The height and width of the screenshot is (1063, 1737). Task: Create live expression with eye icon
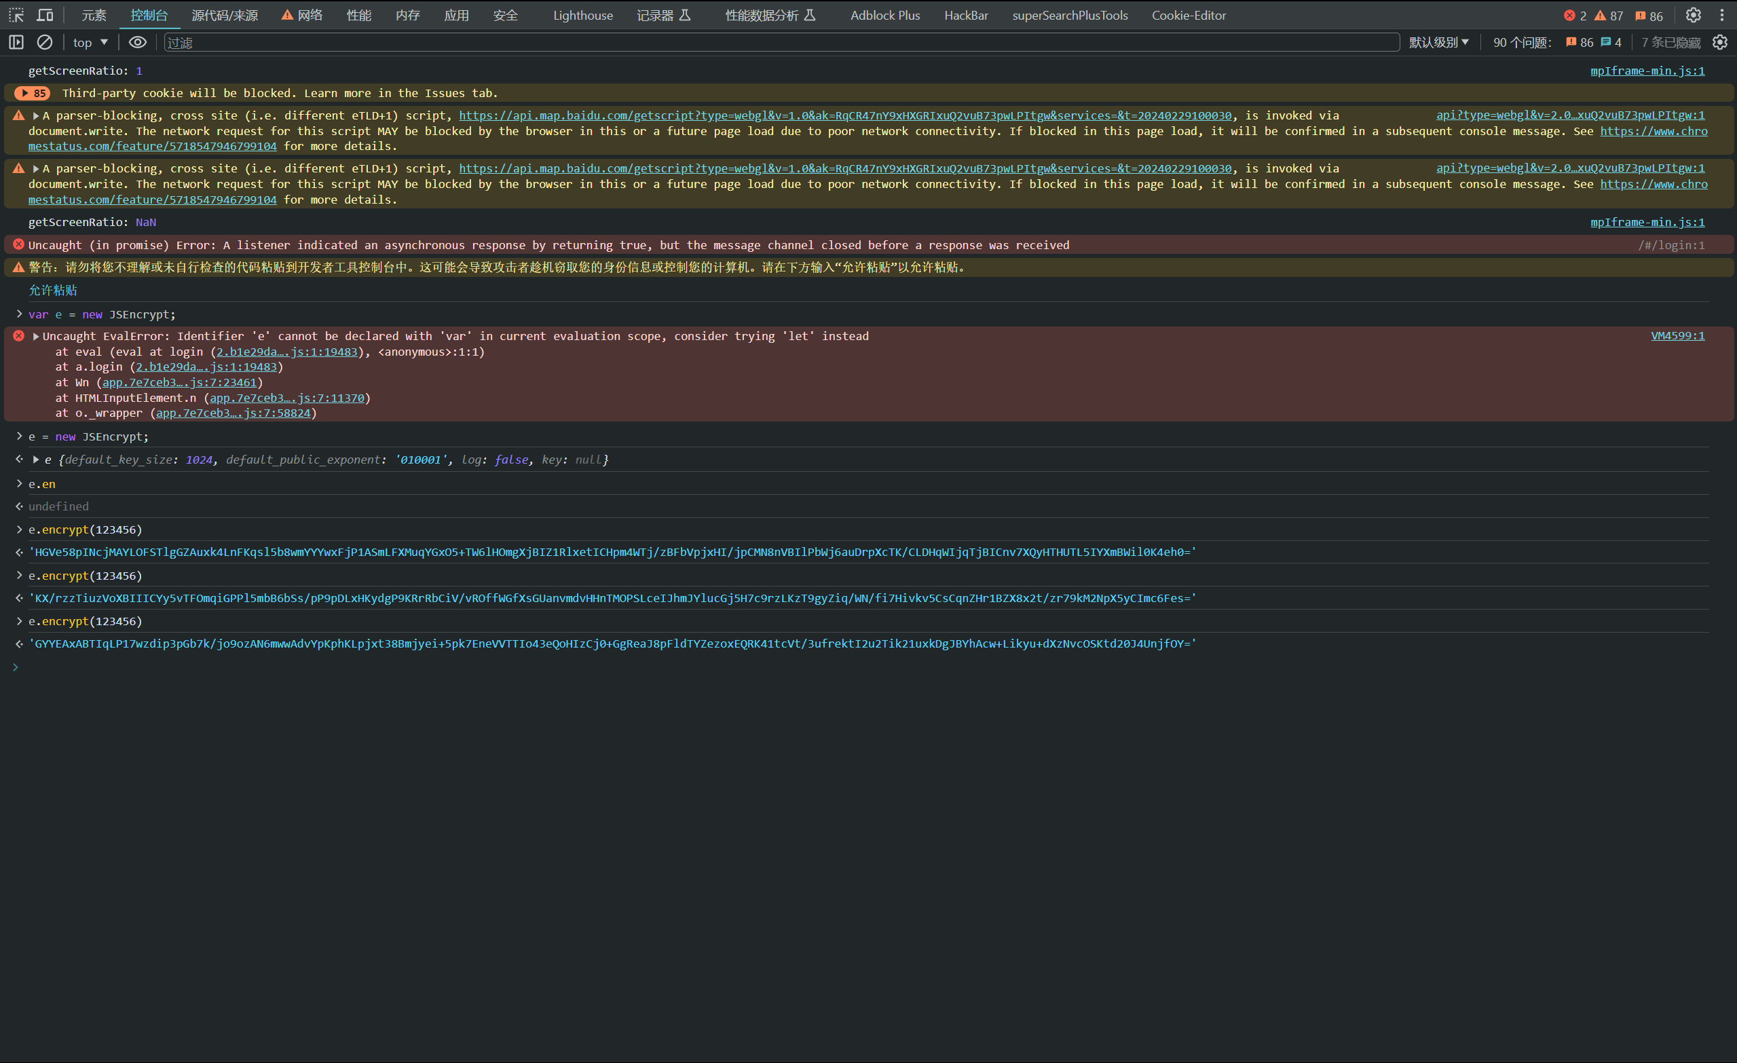(x=138, y=42)
